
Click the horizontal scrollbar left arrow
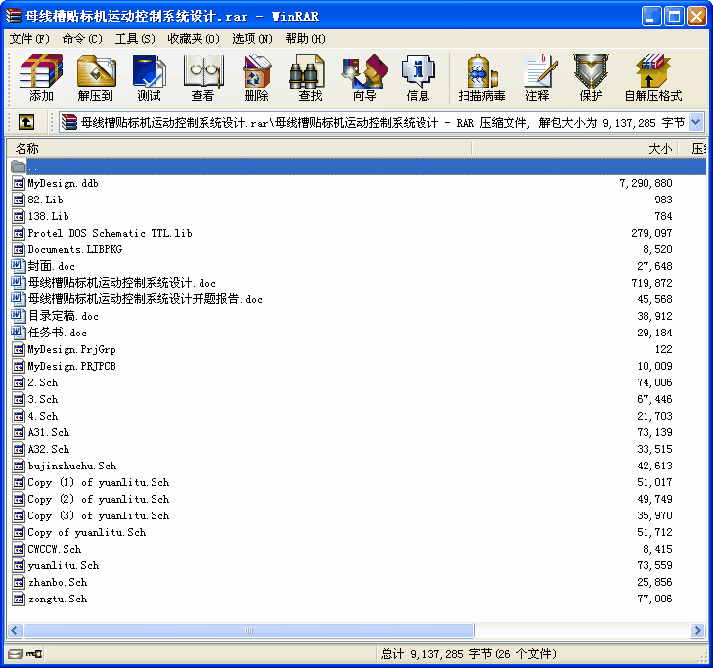pyautogui.click(x=14, y=630)
